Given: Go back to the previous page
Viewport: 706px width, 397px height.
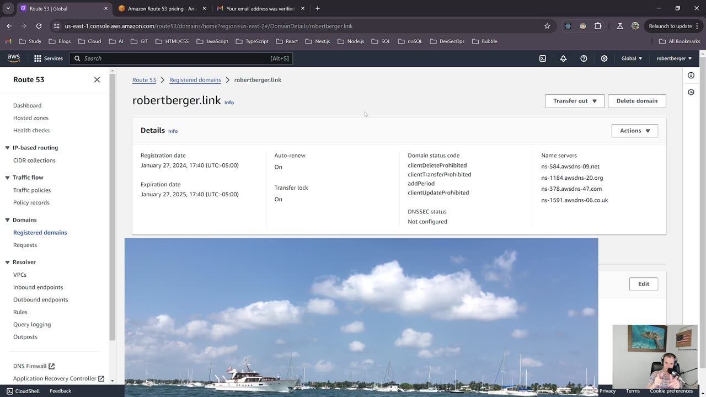Looking at the screenshot, I should (9, 26).
